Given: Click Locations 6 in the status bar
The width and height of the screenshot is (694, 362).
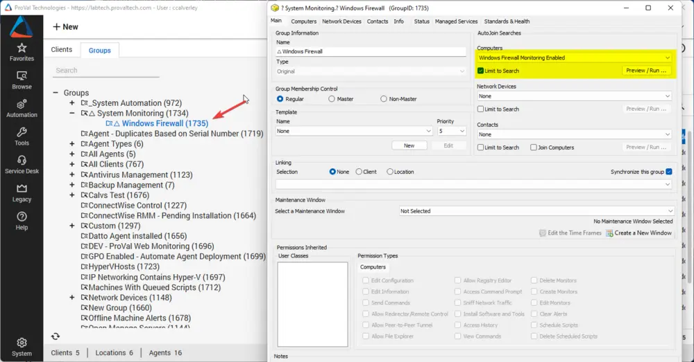Looking at the screenshot, I should (x=115, y=353).
